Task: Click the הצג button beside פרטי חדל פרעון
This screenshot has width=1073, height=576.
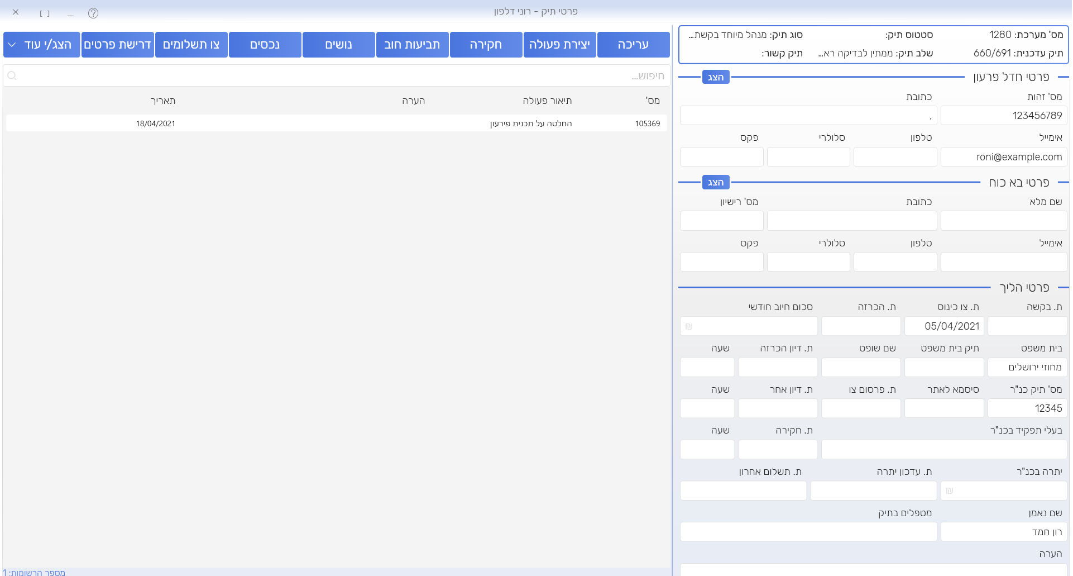Action: click(716, 77)
